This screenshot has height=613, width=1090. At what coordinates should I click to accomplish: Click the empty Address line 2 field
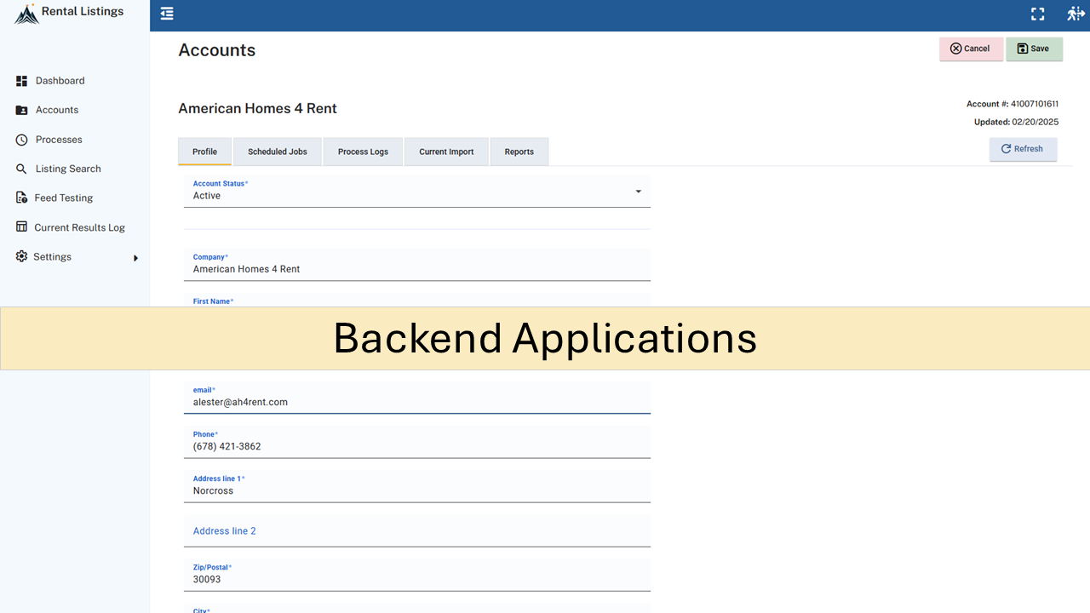point(417,530)
